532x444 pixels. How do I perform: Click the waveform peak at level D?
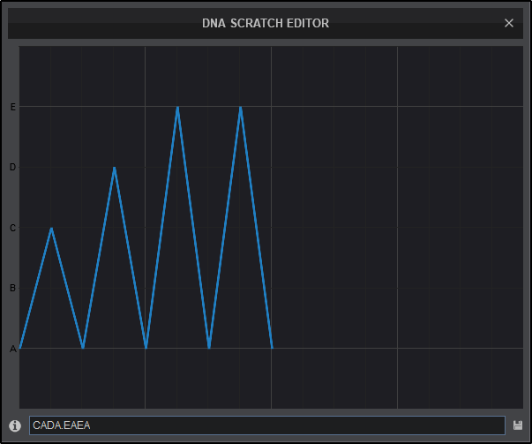[115, 167]
